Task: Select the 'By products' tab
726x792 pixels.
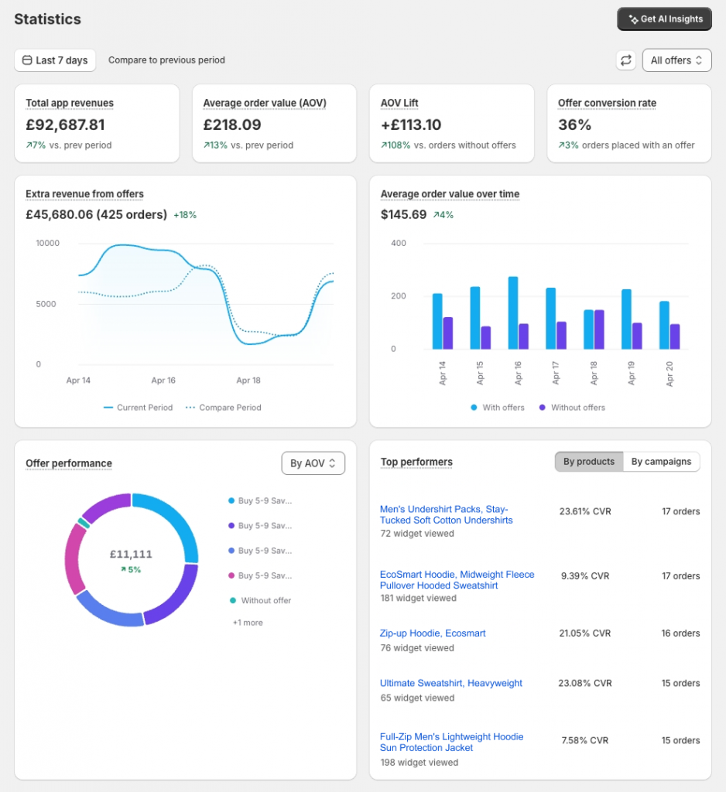Action: [588, 462]
